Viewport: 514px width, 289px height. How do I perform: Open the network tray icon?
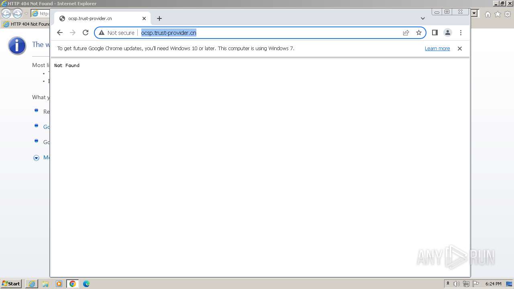click(x=466, y=284)
